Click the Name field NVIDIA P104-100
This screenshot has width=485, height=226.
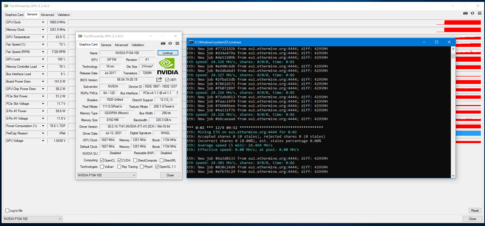point(127,53)
